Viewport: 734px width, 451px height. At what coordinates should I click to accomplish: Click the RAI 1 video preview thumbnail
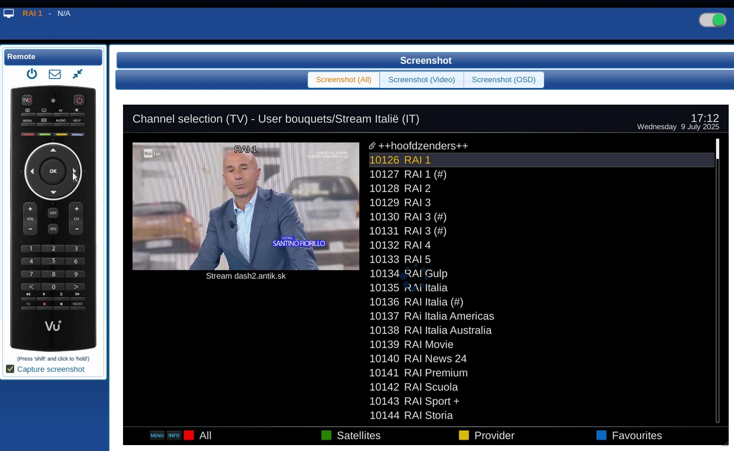(245, 206)
